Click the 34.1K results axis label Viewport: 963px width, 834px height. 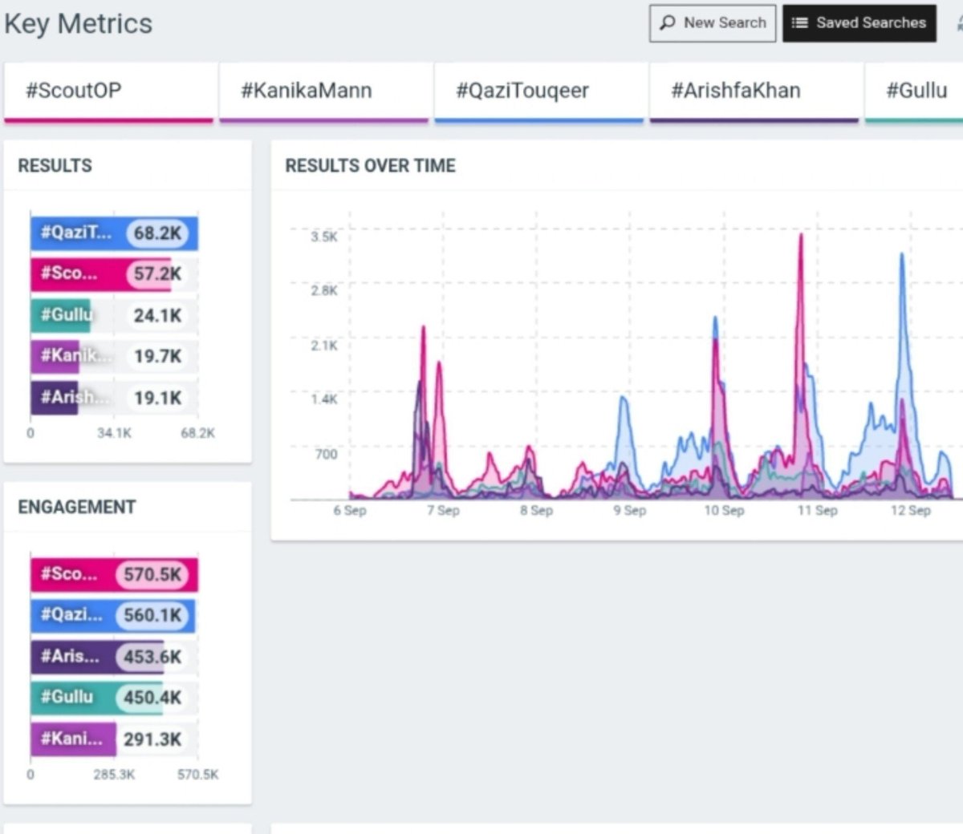coord(114,433)
